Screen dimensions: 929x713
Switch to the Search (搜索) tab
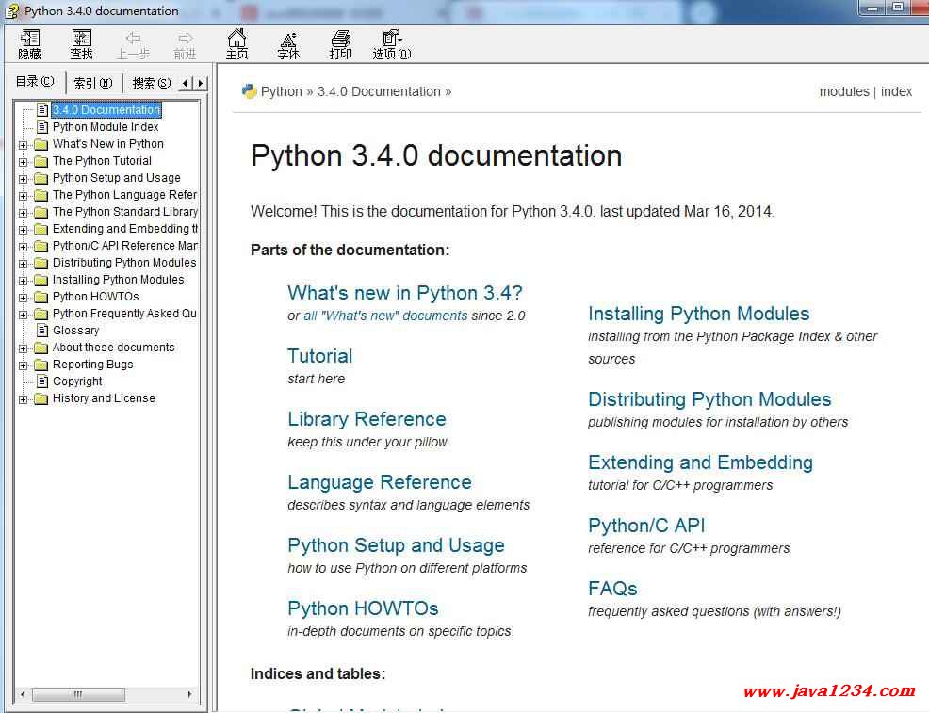(x=151, y=83)
